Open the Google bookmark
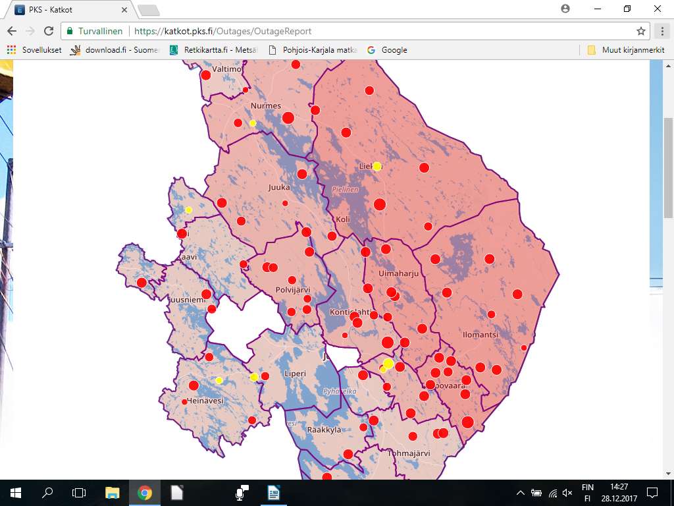674x506 pixels. [x=388, y=50]
